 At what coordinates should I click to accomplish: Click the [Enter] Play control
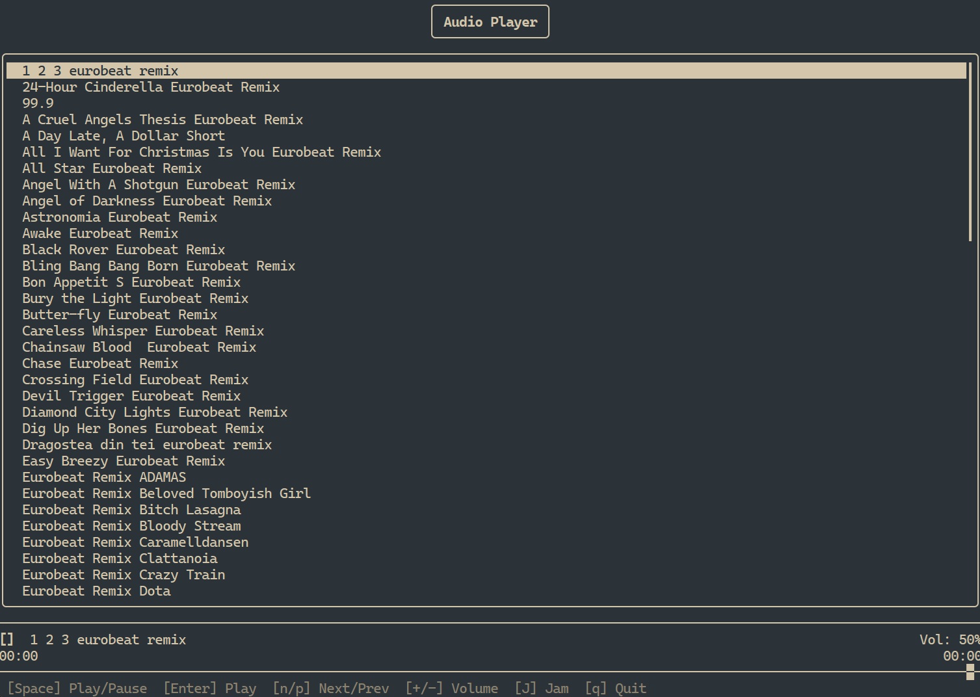coord(209,688)
